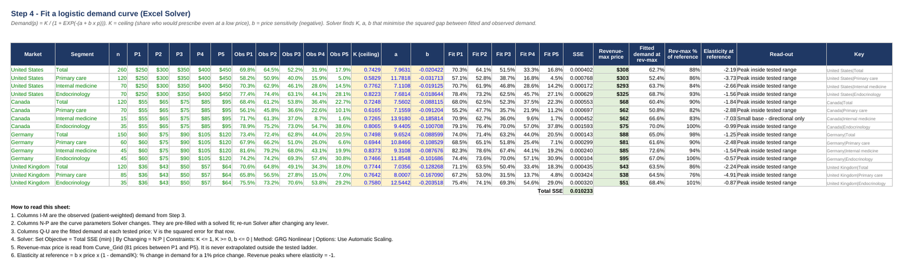Select 'Primary care' segment in the Canada row
903x269 pixels.
tap(82, 111)
